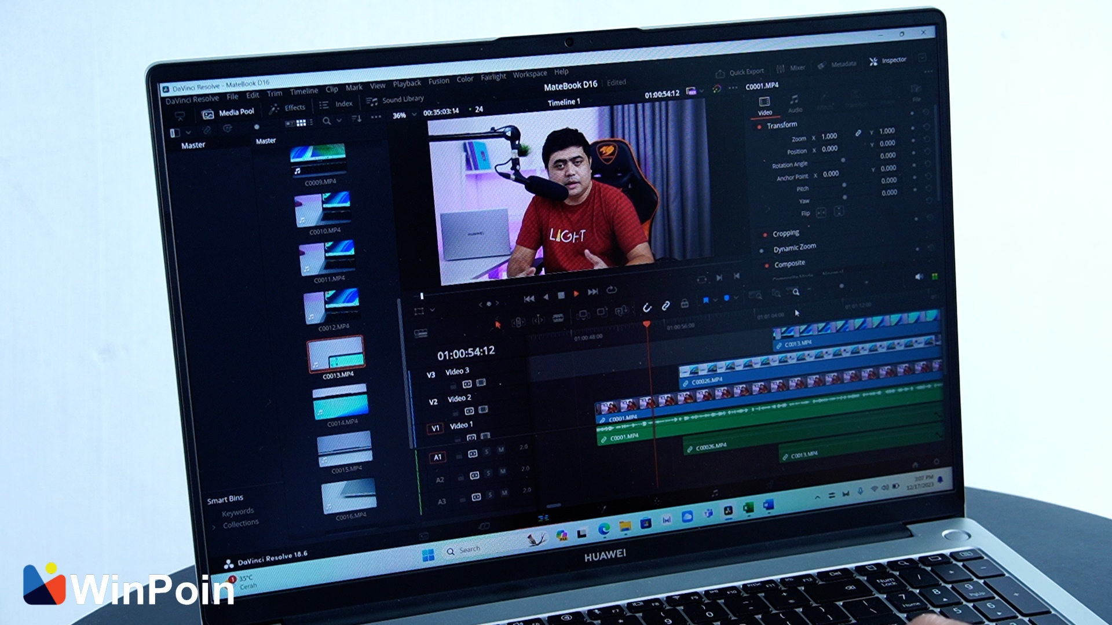
Task: Collapse the Transform section
Action: click(x=782, y=125)
